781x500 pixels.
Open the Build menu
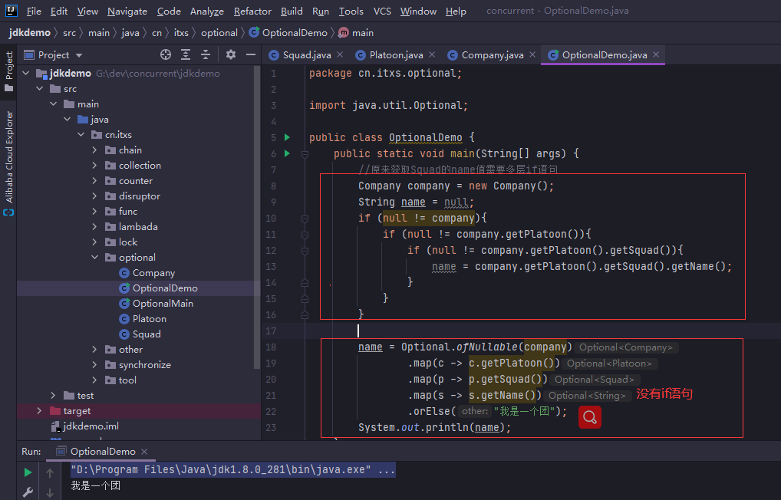click(292, 11)
